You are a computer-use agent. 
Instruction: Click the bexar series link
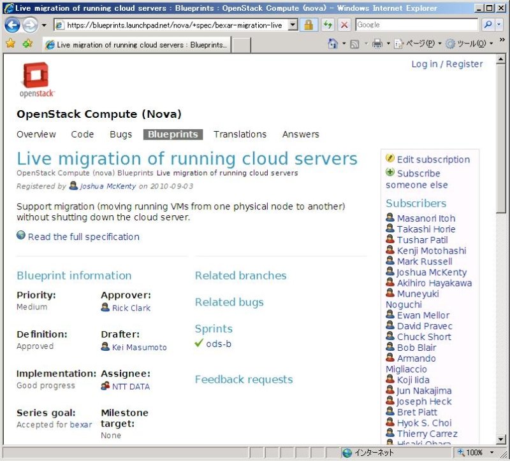[81, 425]
